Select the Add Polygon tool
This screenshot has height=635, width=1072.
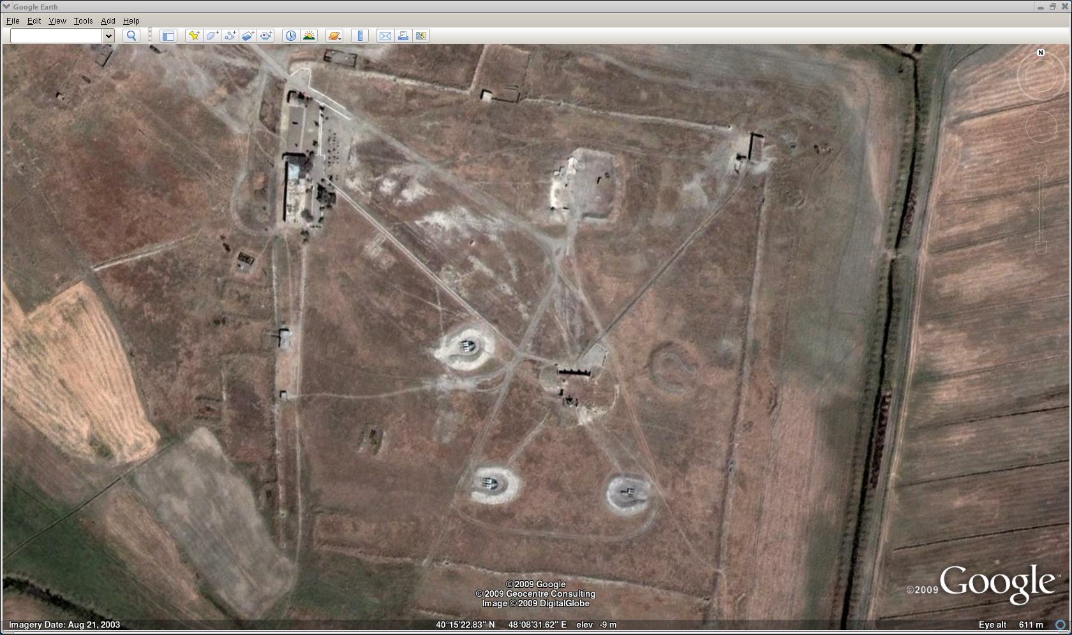pos(212,36)
